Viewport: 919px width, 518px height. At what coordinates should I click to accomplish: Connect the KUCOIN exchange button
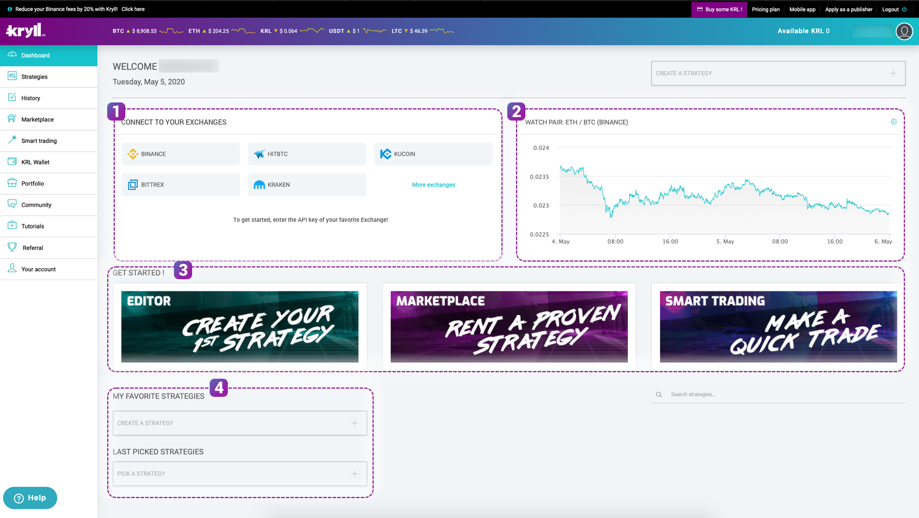433,154
